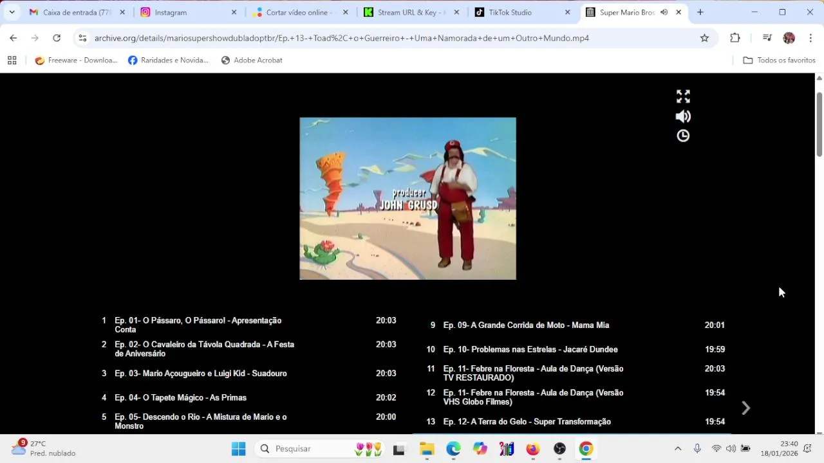Open the apps grid in bookmarks bar
Viewport: 824px width, 463px height.
coord(12,60)
